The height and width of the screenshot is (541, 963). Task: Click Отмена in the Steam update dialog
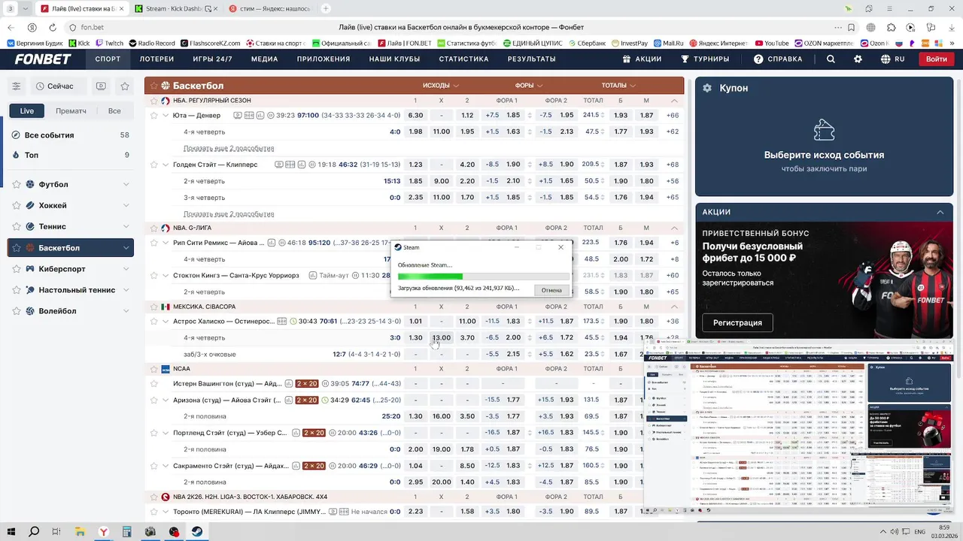(551, 290)
